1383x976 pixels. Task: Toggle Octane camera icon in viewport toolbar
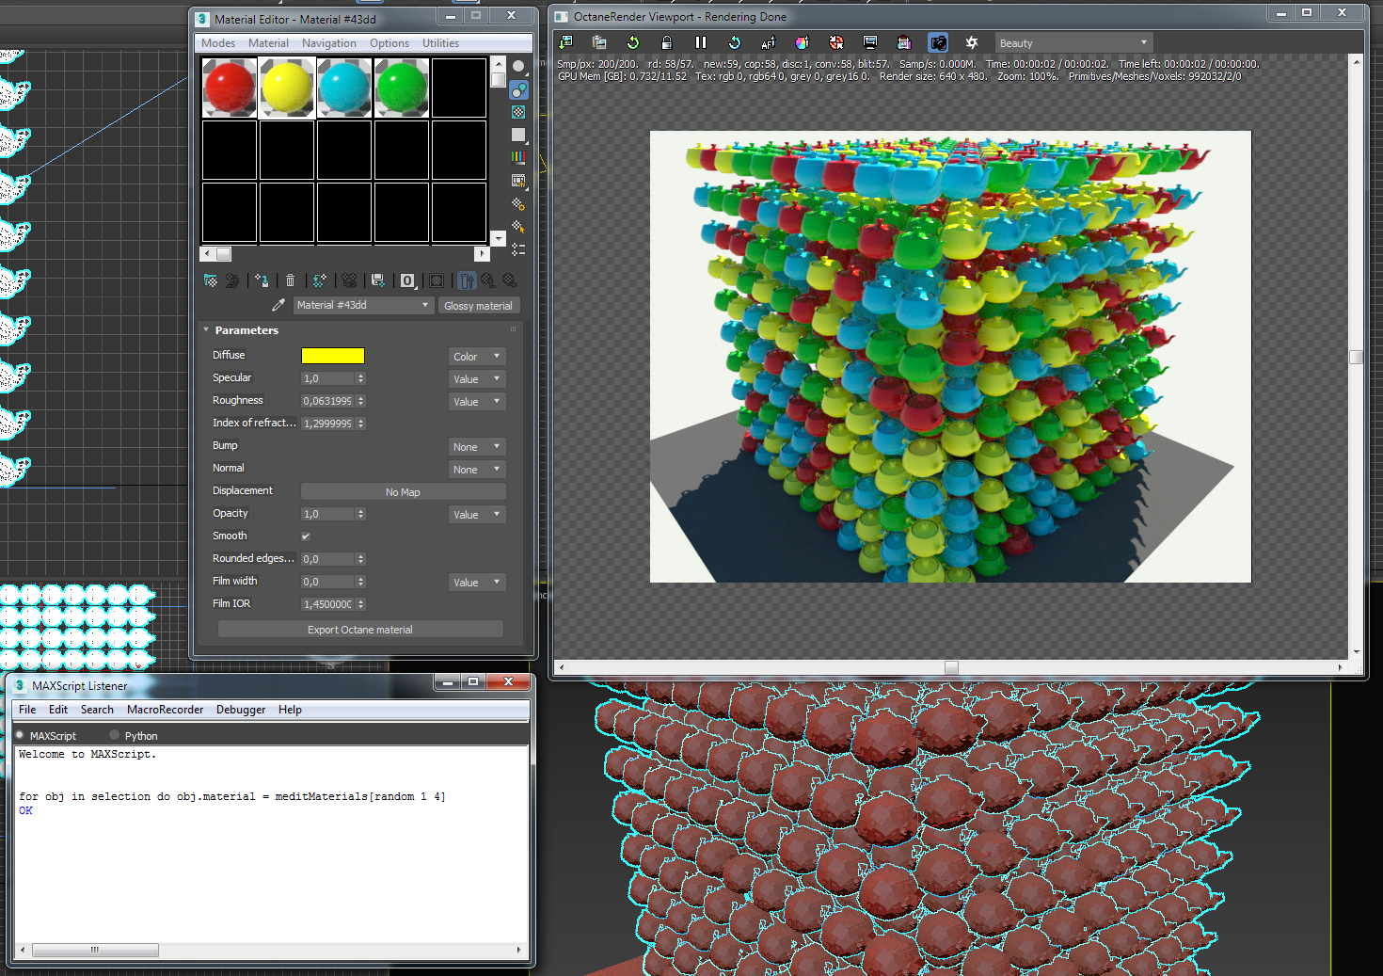point(938,42)
